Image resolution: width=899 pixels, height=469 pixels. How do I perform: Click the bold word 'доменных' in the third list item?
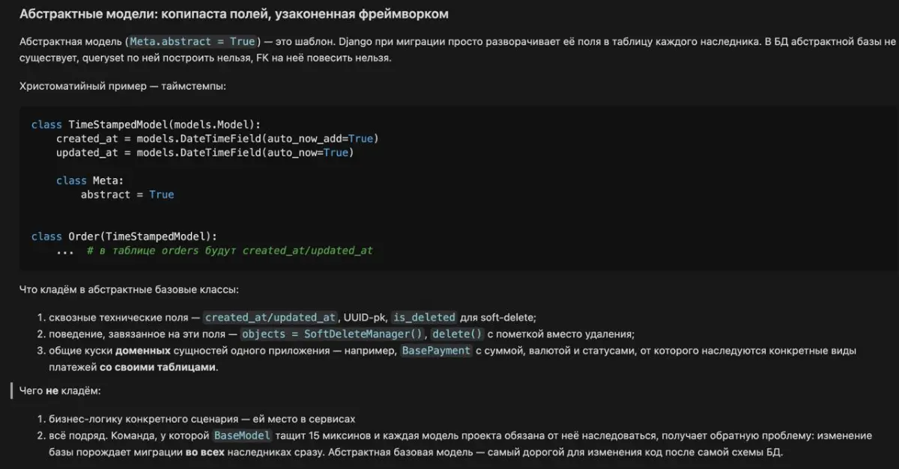coord(142,351)
